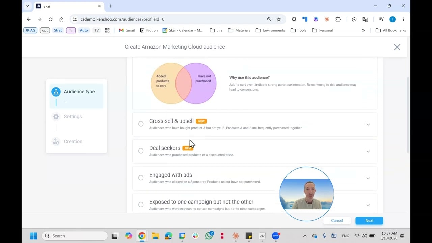Image resolution: width=432 pixels, height=243 pixels.
Task: Reload the page
Action: click(x=50, y=19)
